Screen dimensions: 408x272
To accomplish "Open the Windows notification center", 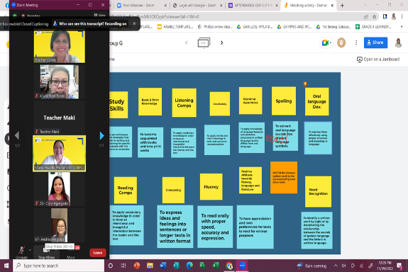I will [x=399, y=266].
